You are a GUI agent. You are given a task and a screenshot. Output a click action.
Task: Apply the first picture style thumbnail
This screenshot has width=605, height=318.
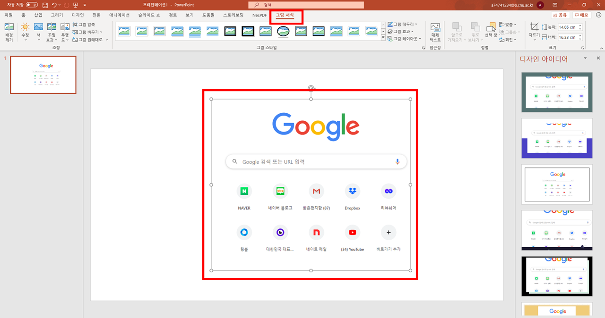click(x=124, y=31)
